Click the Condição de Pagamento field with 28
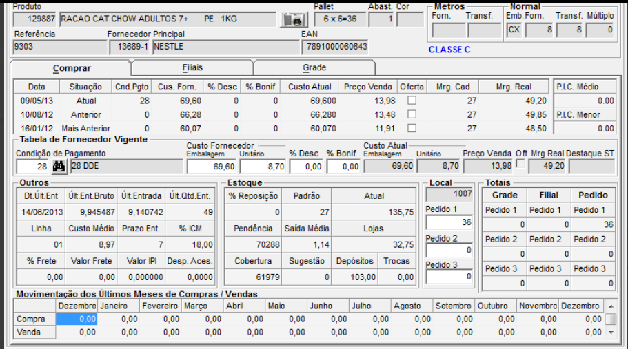 pos(32,167)
